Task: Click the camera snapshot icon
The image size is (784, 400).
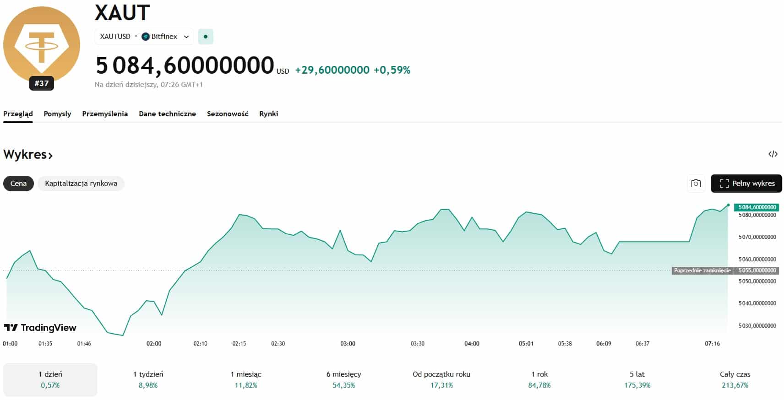Action: point(695,184)
